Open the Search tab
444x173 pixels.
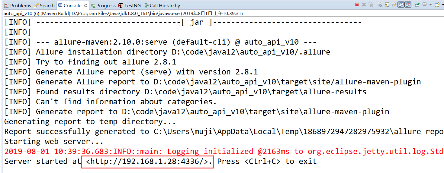[x=44, y=5]
